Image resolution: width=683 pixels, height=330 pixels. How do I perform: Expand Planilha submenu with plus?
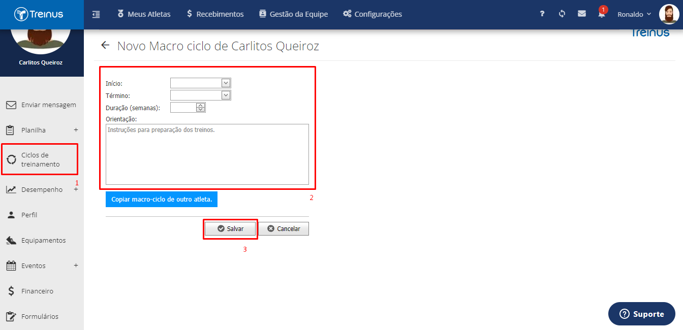click(x=76, y=130)
